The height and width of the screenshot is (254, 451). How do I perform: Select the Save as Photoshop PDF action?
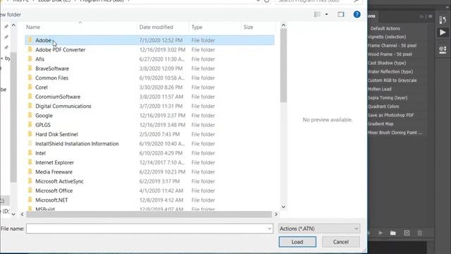click(390, 115)
